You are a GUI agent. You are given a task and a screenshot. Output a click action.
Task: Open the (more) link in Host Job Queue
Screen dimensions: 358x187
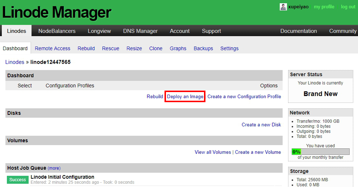coord(54,168)
